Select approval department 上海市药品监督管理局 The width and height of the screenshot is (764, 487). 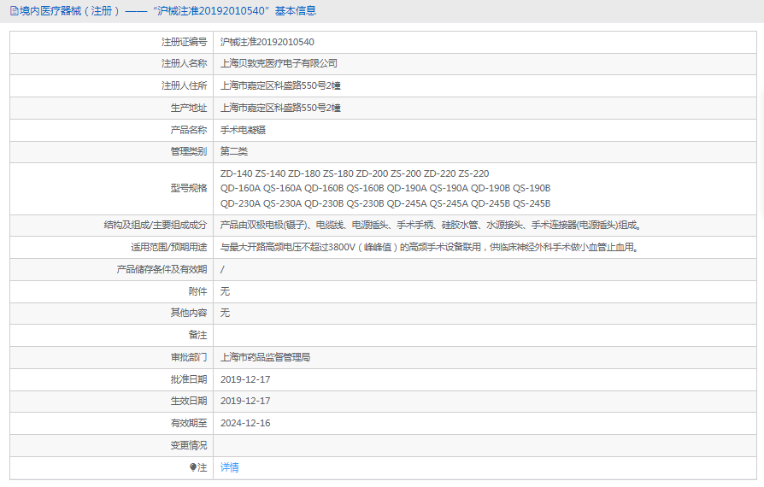tap(265, 357)
